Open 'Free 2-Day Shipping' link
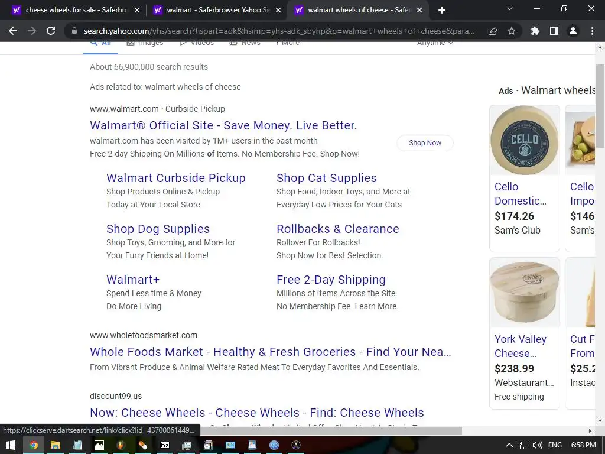The height and width of the screenshot is (454, 605). point(331,280)
